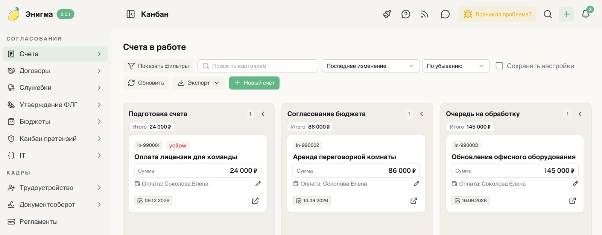Click the Обновить button
The height and width of the screenshot is (235, 602).
click(146, 83)
